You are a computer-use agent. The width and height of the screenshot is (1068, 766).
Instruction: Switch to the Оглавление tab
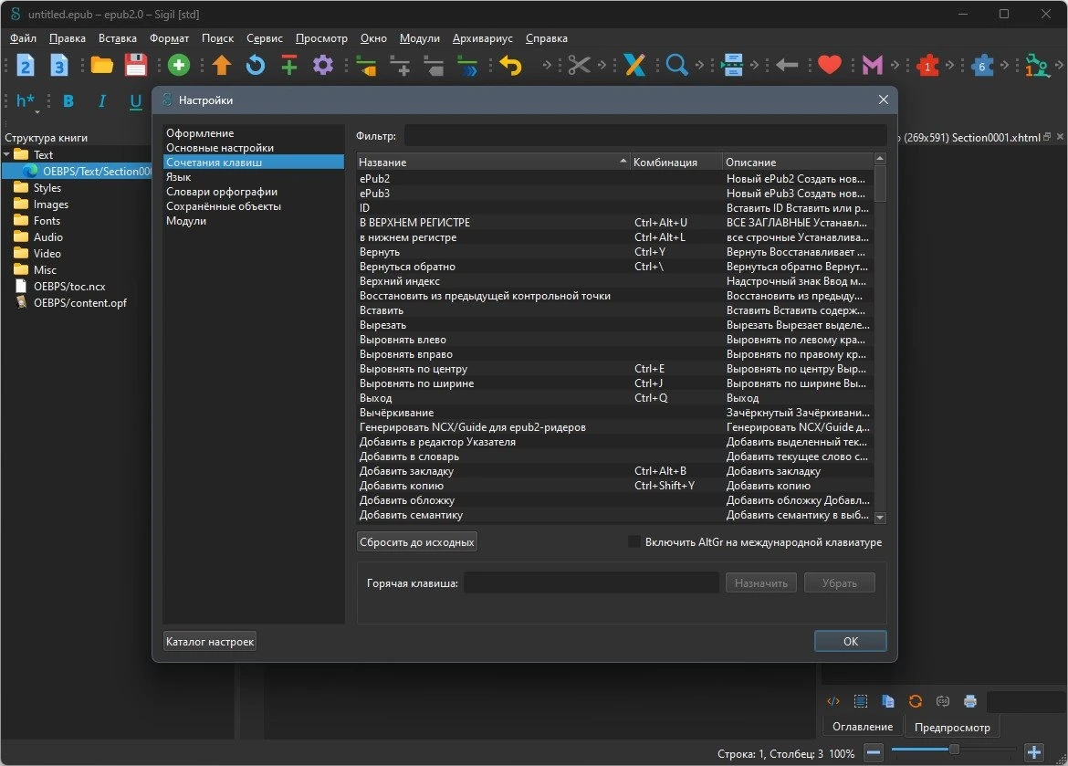click(x=863, y=727)
